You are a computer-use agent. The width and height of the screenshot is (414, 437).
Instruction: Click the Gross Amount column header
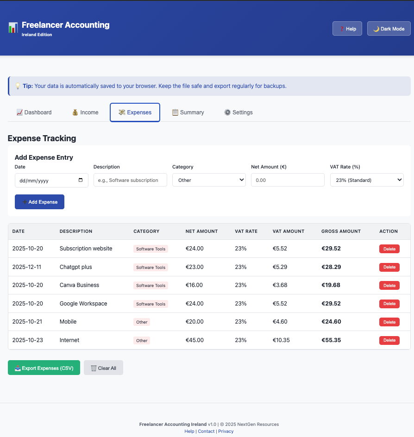[341, 231]
